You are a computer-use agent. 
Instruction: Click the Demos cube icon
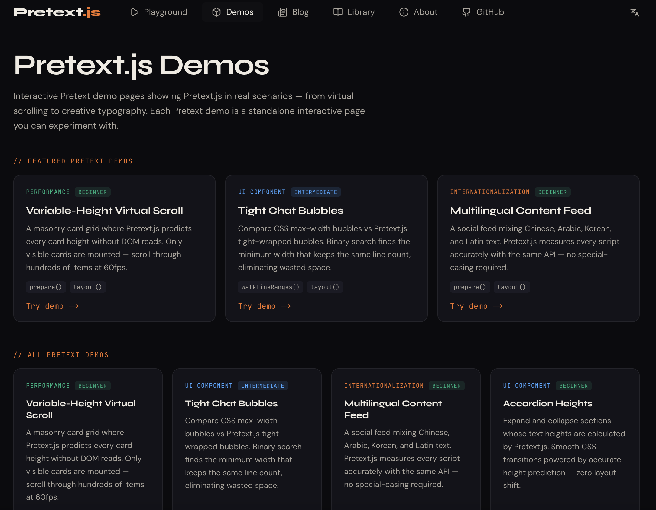coord(216,12)
